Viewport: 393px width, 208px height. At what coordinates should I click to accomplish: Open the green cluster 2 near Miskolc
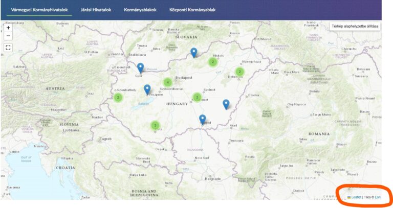[x=213, y=62]
